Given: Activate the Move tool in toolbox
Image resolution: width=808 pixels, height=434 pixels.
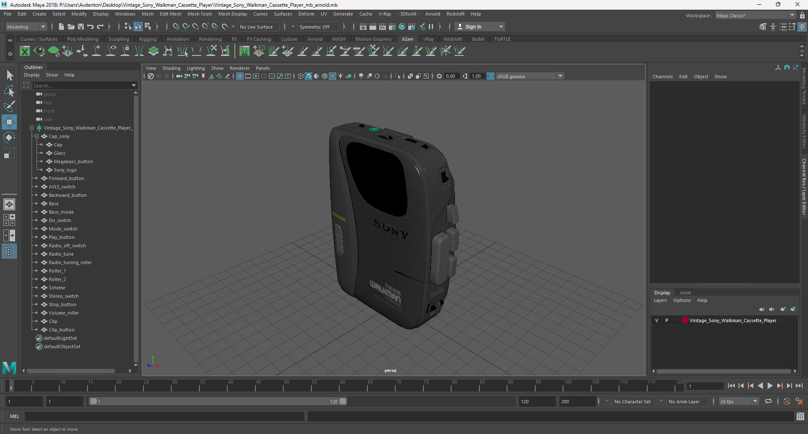Looking at the screenshot, I should (9, 122).
